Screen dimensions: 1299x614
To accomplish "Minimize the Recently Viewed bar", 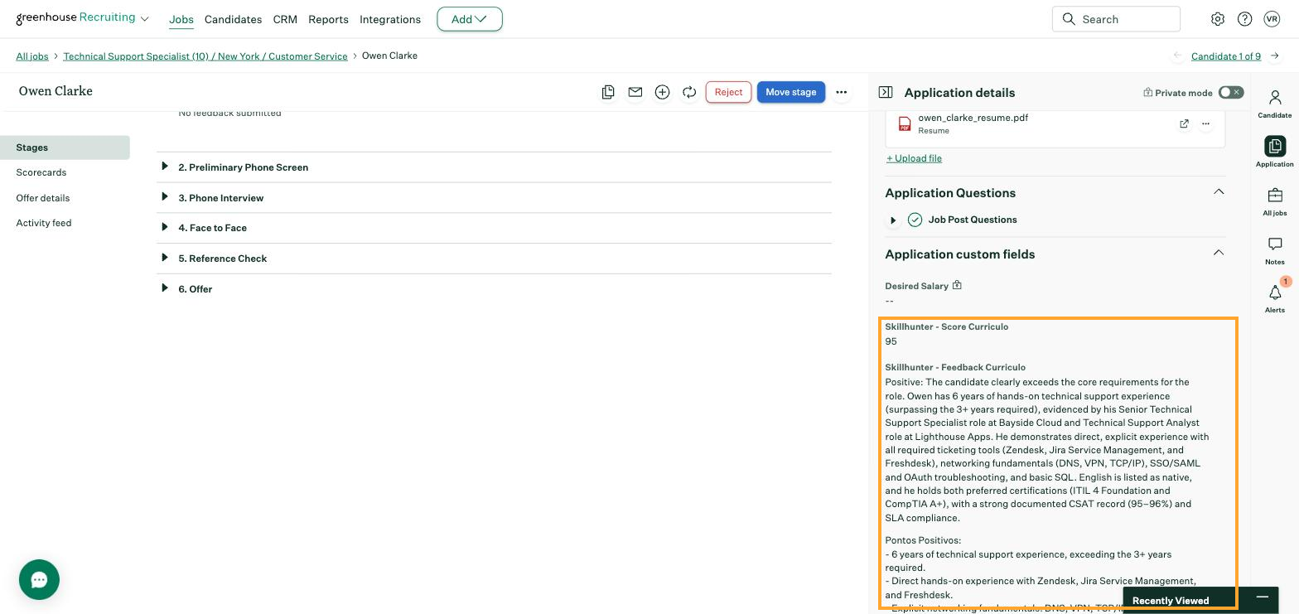I will pos(1262,597).
